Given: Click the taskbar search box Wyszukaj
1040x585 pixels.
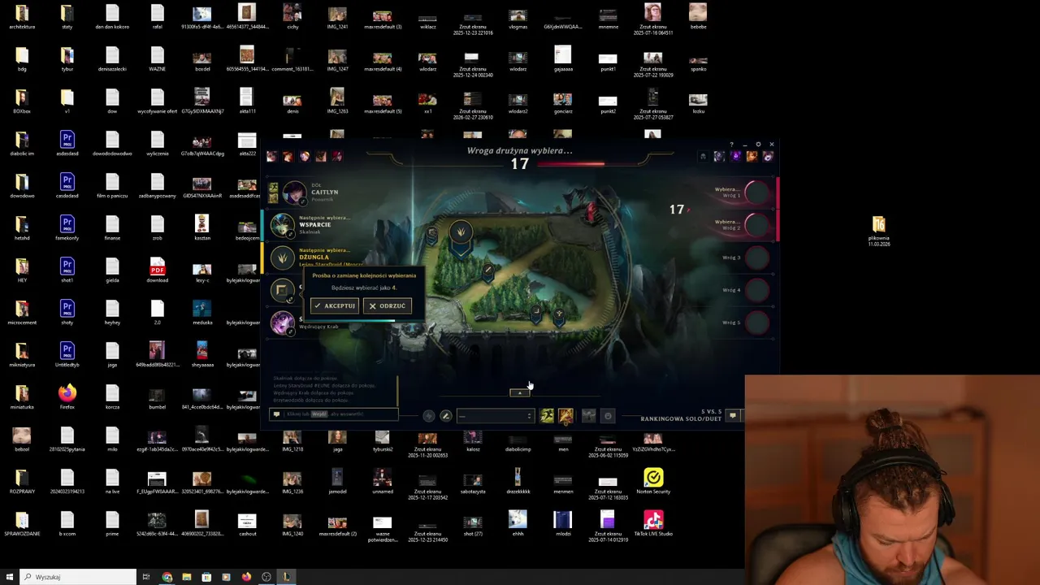Looking at the screenshot, I should [78, 577].
